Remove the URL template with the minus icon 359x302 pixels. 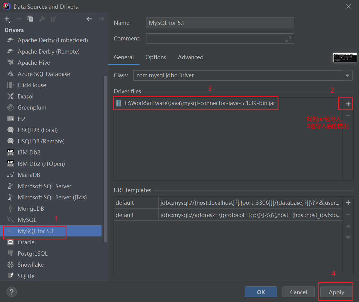pos(348,214)
